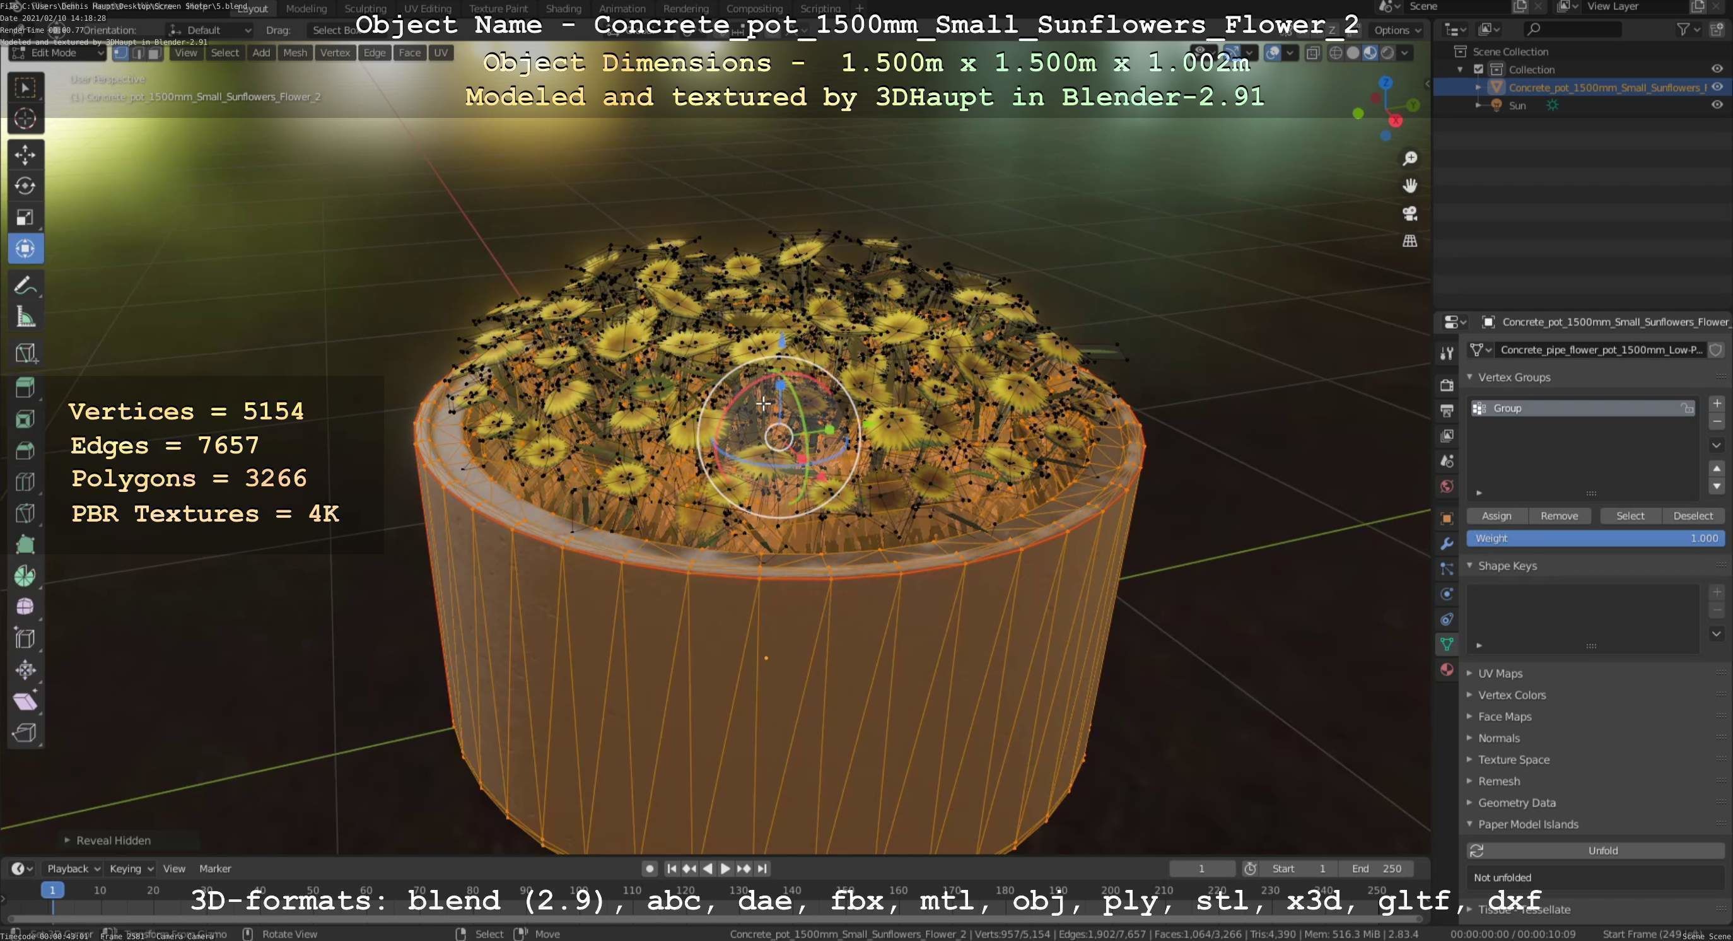Open the Playback dropdown in timeline

click(x=73, y=868)
